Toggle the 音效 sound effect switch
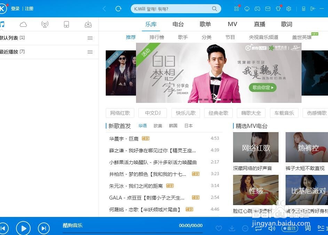This screenshot has width=328, height=235. [x=290, y=228]
